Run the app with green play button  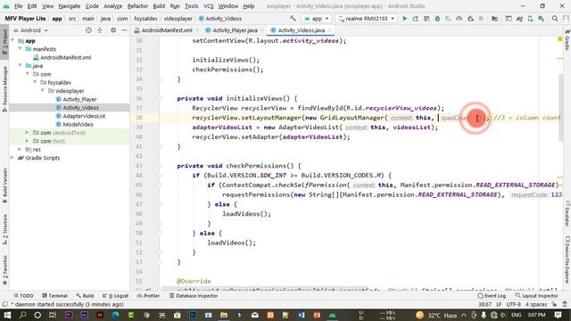404,18
